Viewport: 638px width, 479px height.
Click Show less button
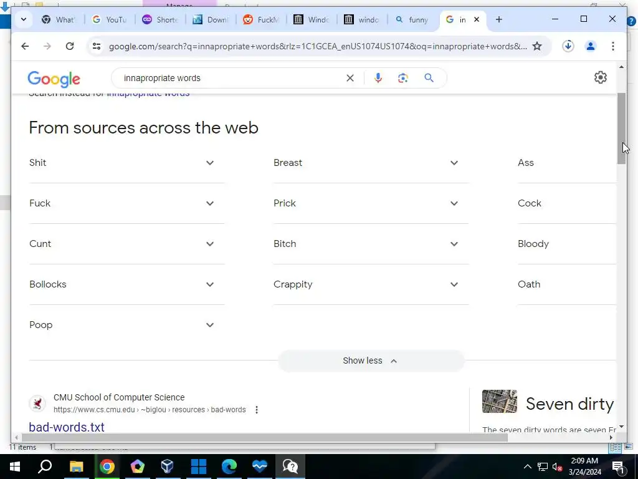point(371,361)
